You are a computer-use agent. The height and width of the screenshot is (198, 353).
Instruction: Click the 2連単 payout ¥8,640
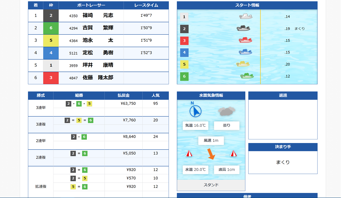click(129, 137)
